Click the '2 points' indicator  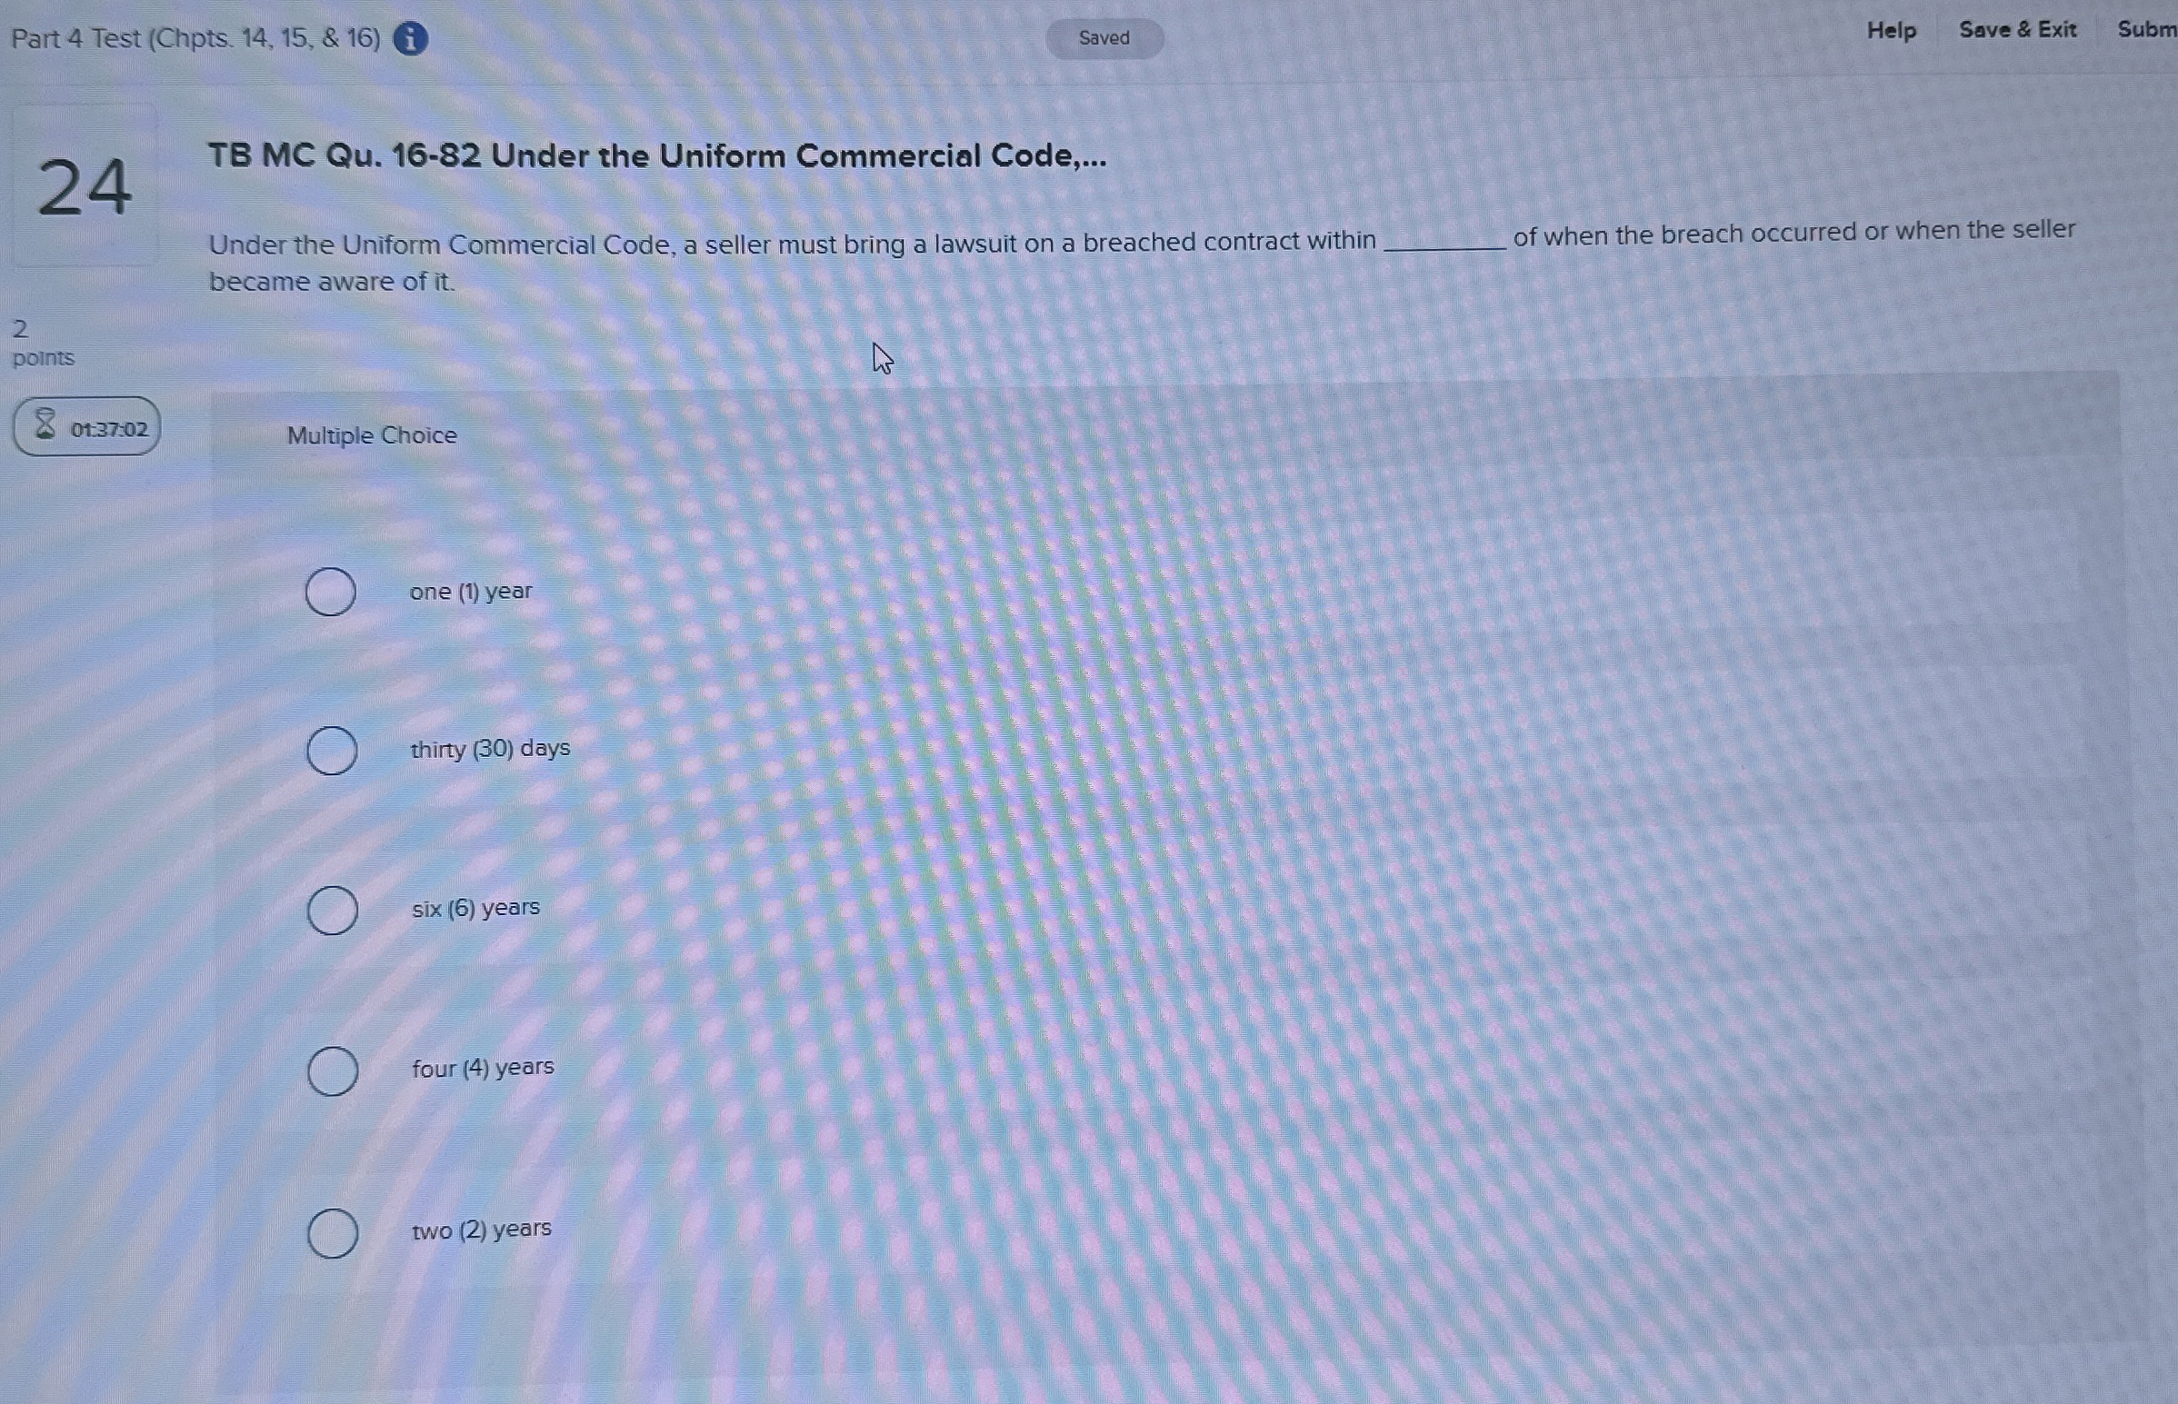click(x=42, y=343)
